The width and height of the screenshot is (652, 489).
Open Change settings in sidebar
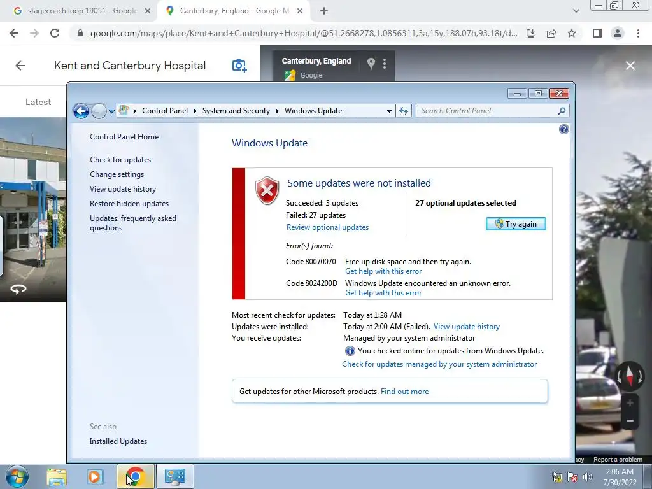click(117, 174)
